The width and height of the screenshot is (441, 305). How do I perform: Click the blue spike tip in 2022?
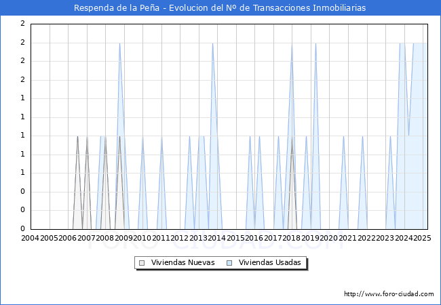click(x=362, y=136)
